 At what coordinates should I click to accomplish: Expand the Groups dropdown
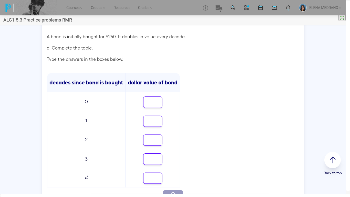tap(98, 8)
